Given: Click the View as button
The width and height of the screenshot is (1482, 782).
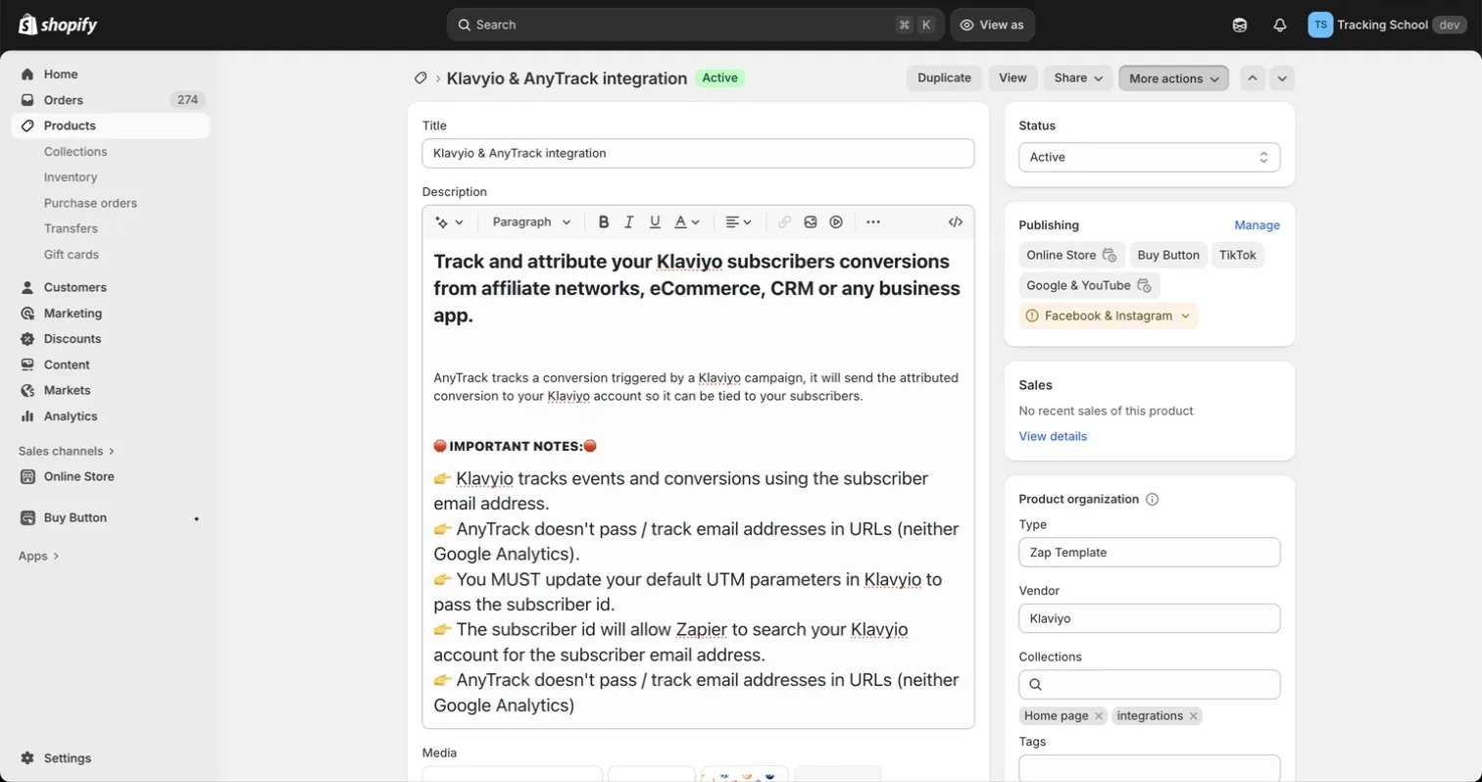Looking at the screenshot, I should click(x=992, y=24).
